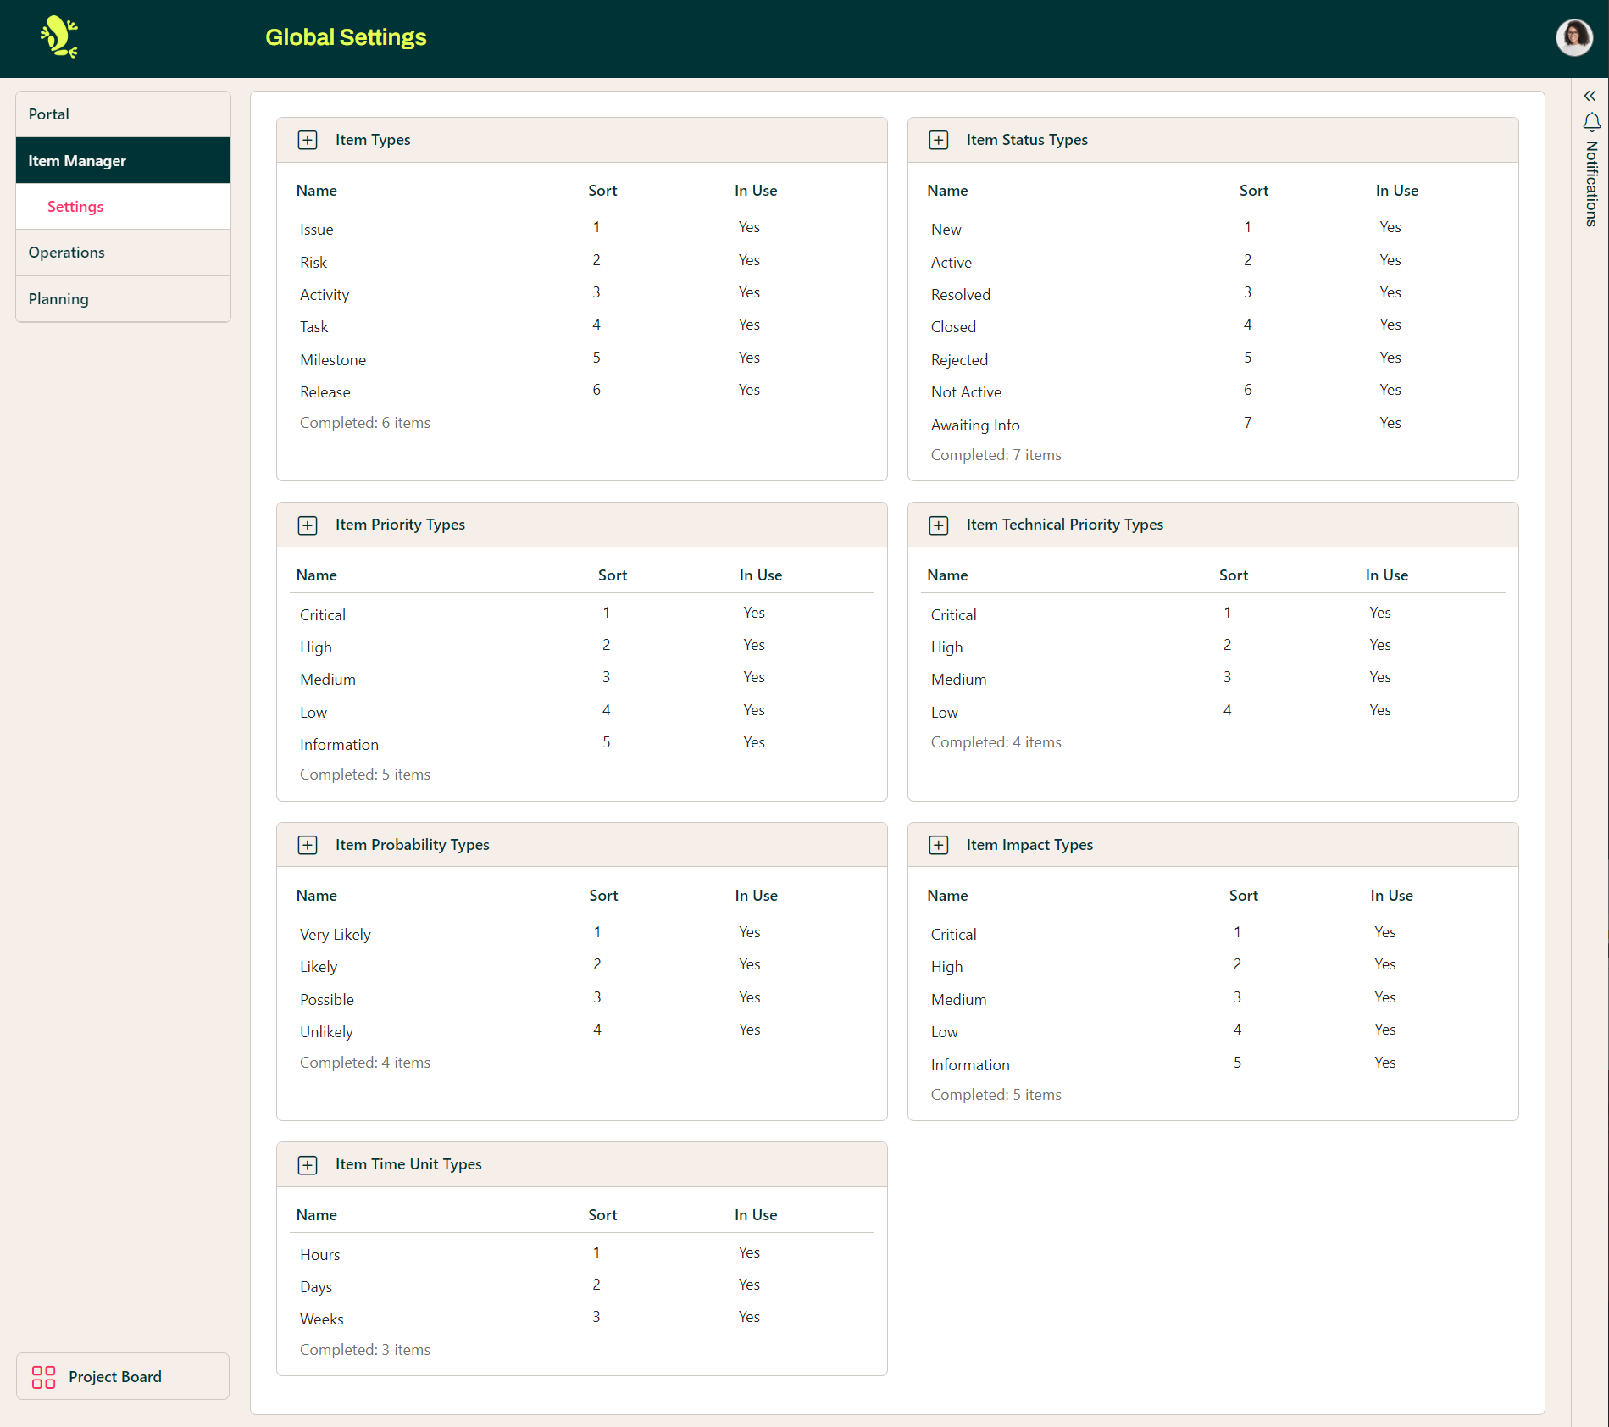Image resolution: width=1609 pixels, height=1427 pixels.
Task: Expand the Operations section
Action: 66,252
